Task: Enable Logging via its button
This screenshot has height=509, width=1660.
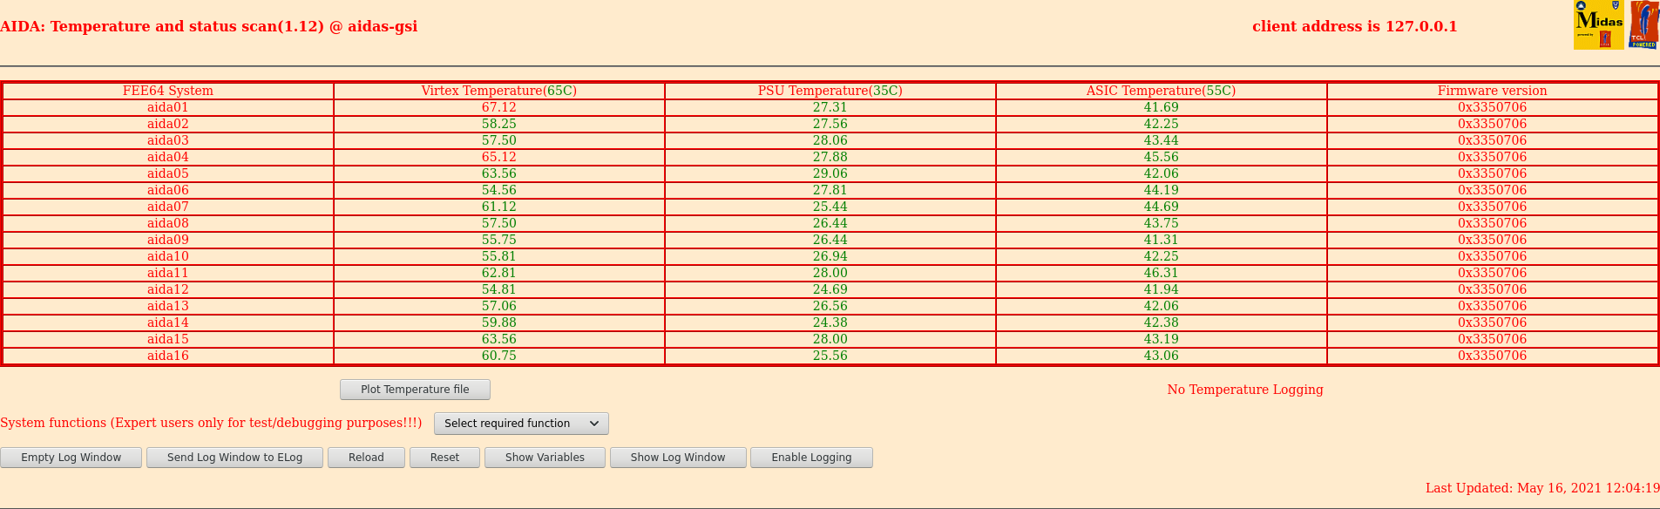Action: (x=811, y=458)
